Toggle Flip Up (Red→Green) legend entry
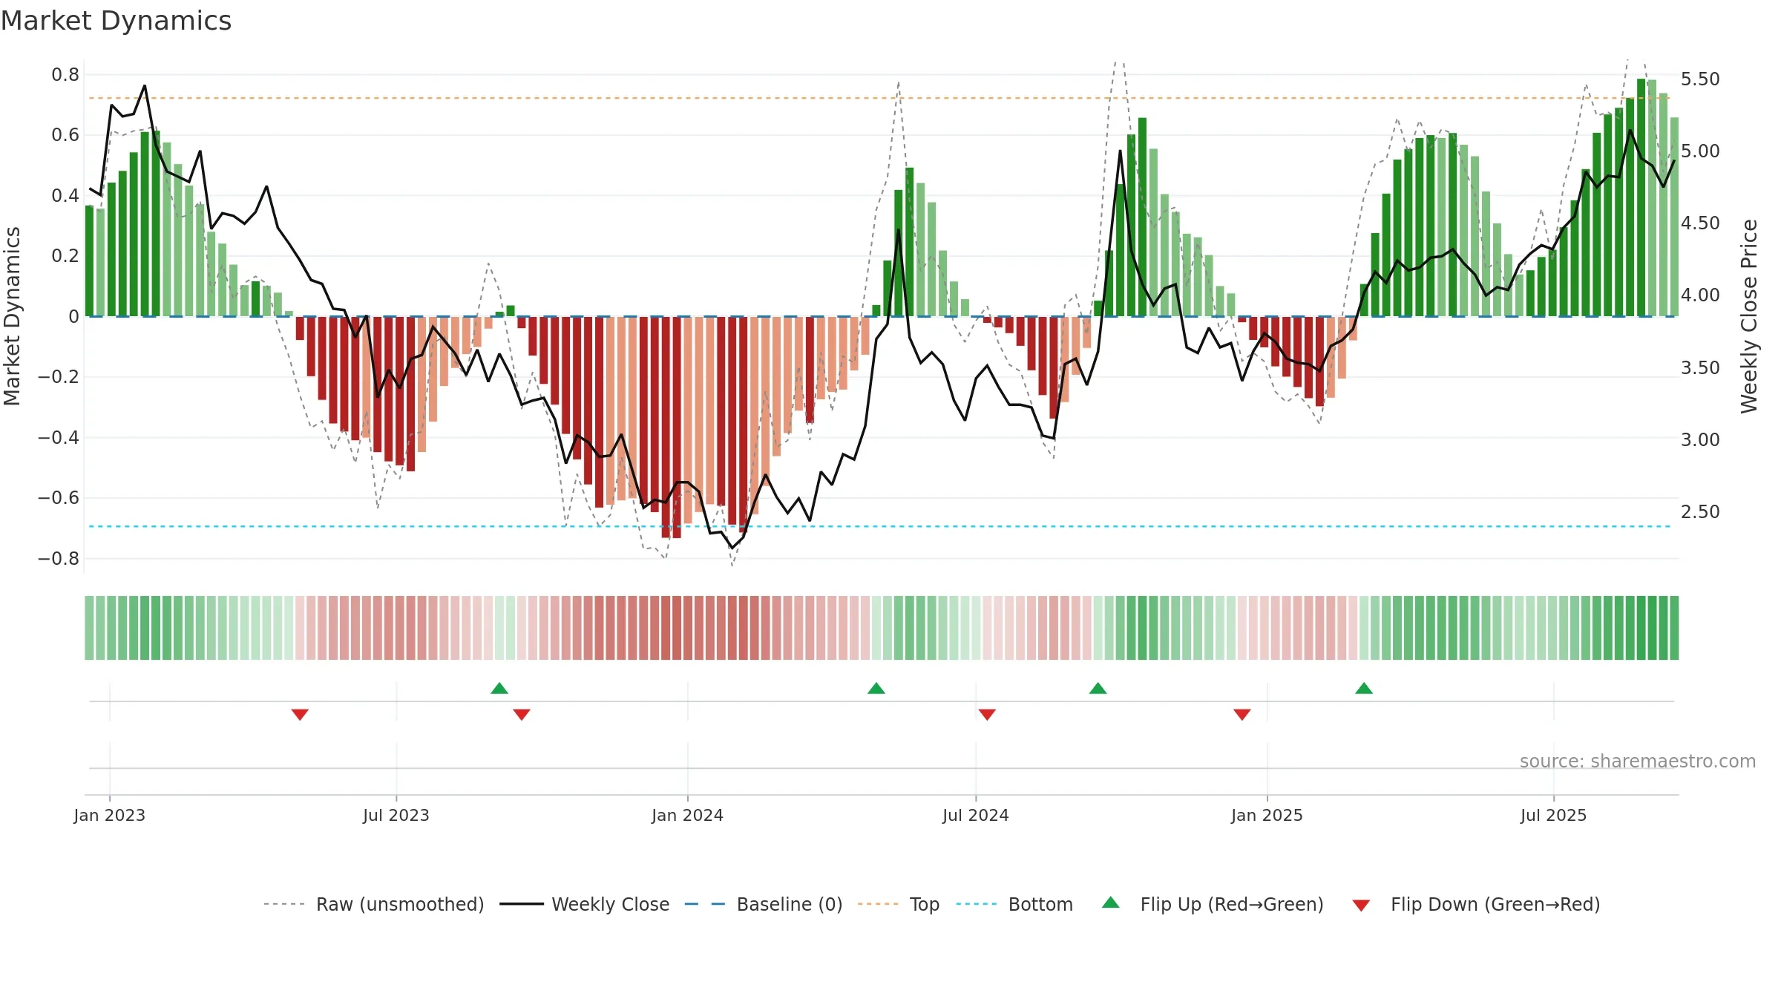Screen dimensions: 1781x1002 (x=1213, y=904)
